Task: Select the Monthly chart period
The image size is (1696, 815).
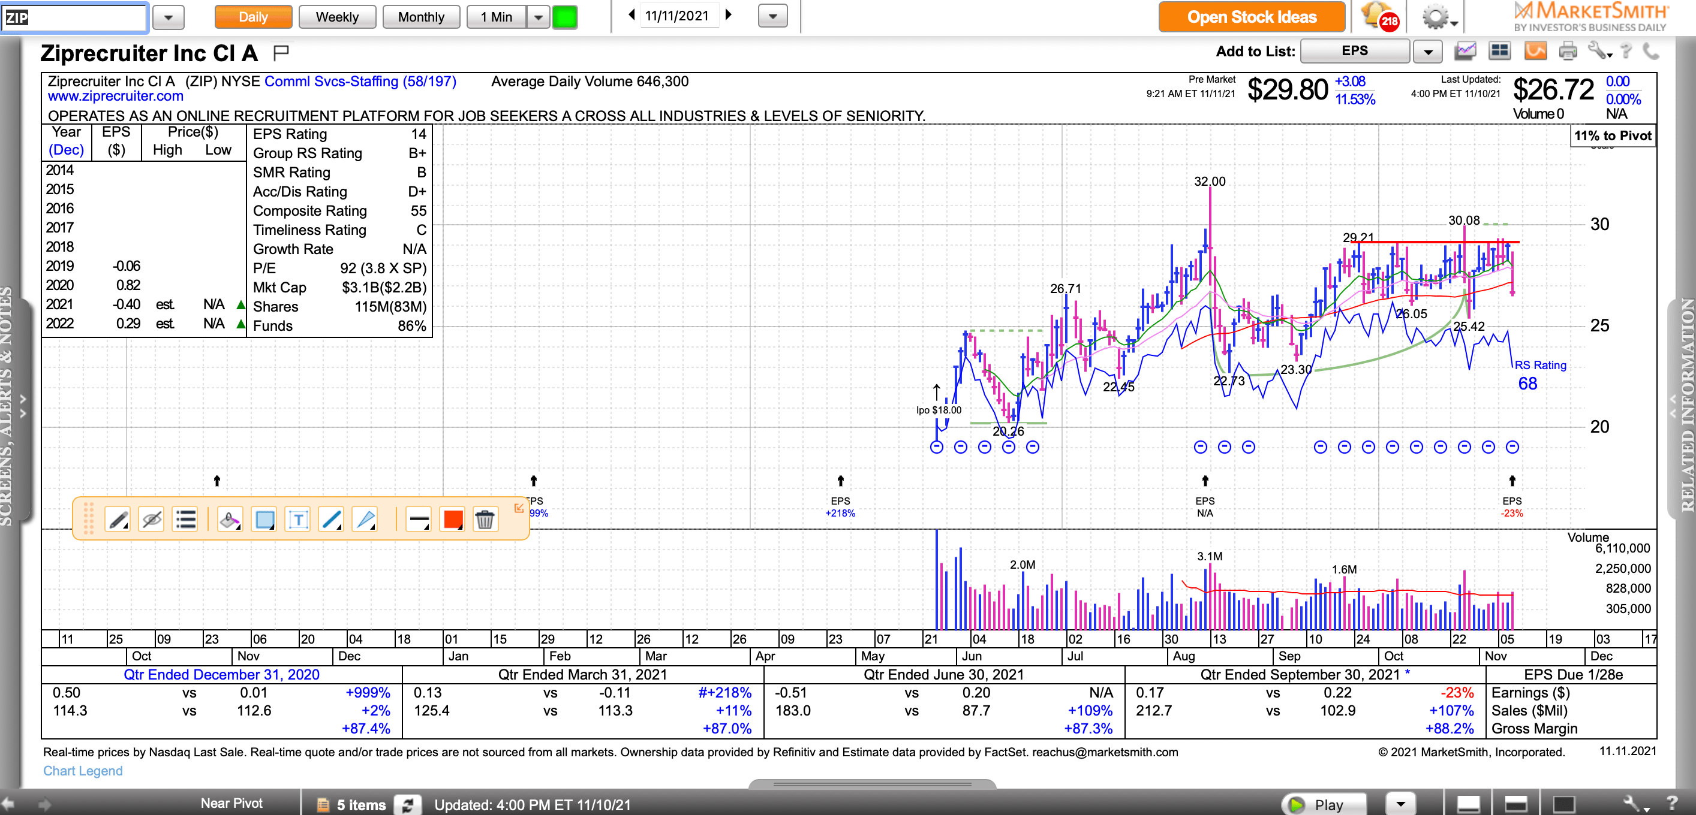Action: [x=422, y=17]
